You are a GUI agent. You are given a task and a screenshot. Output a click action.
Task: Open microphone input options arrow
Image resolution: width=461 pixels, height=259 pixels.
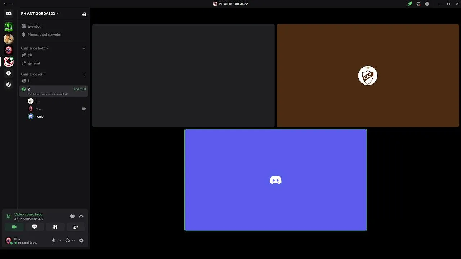(x=60, y=241)
